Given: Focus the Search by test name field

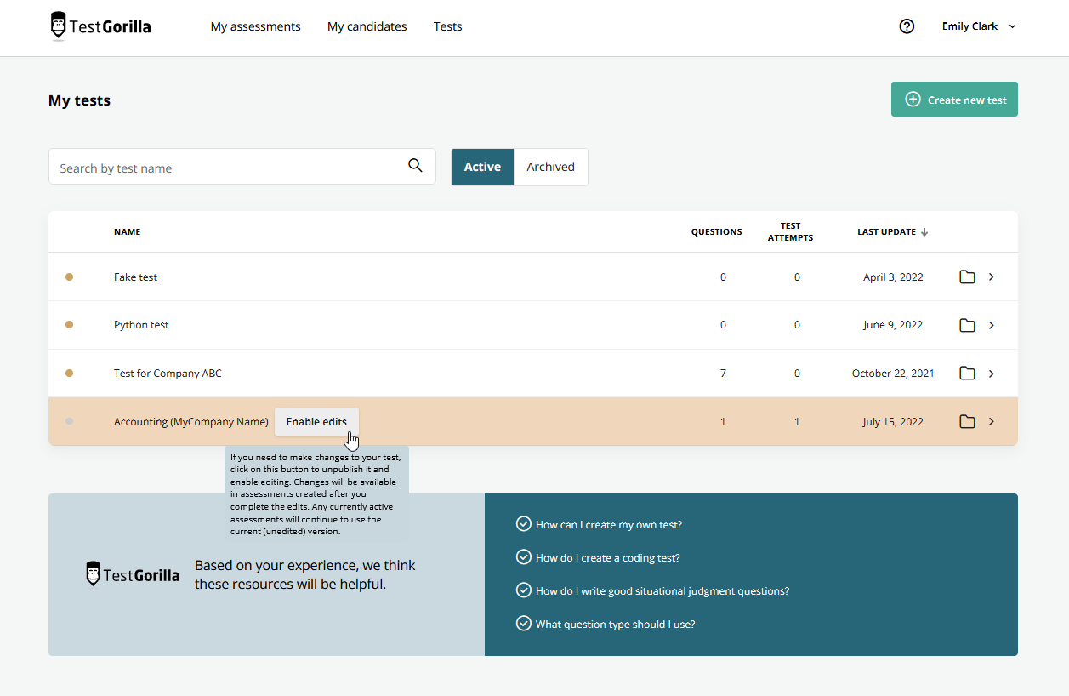Looking at the screenshot, I should [x=225, y=168].
